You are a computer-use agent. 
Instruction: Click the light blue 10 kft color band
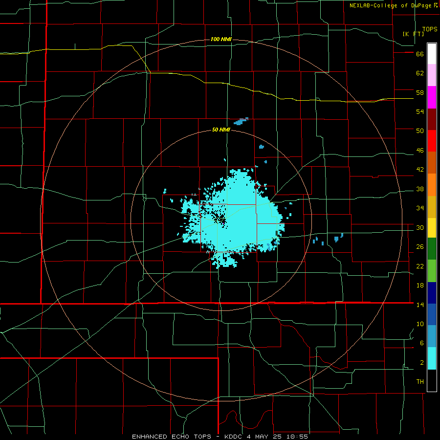tap(432, 336)
